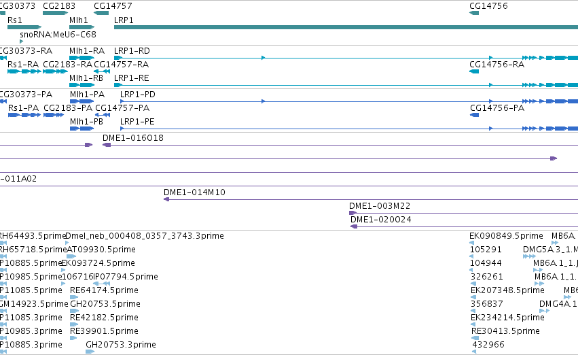Select the CG30373-PA protein label
The width and height of the screenshot is (578, 355).
[x=26, y=94]
